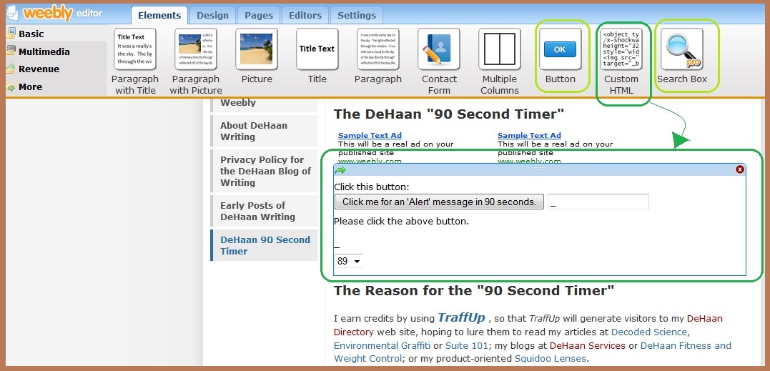Click the green move arrow on HTML element
This screenshot has width=770, height=371.
340,170
